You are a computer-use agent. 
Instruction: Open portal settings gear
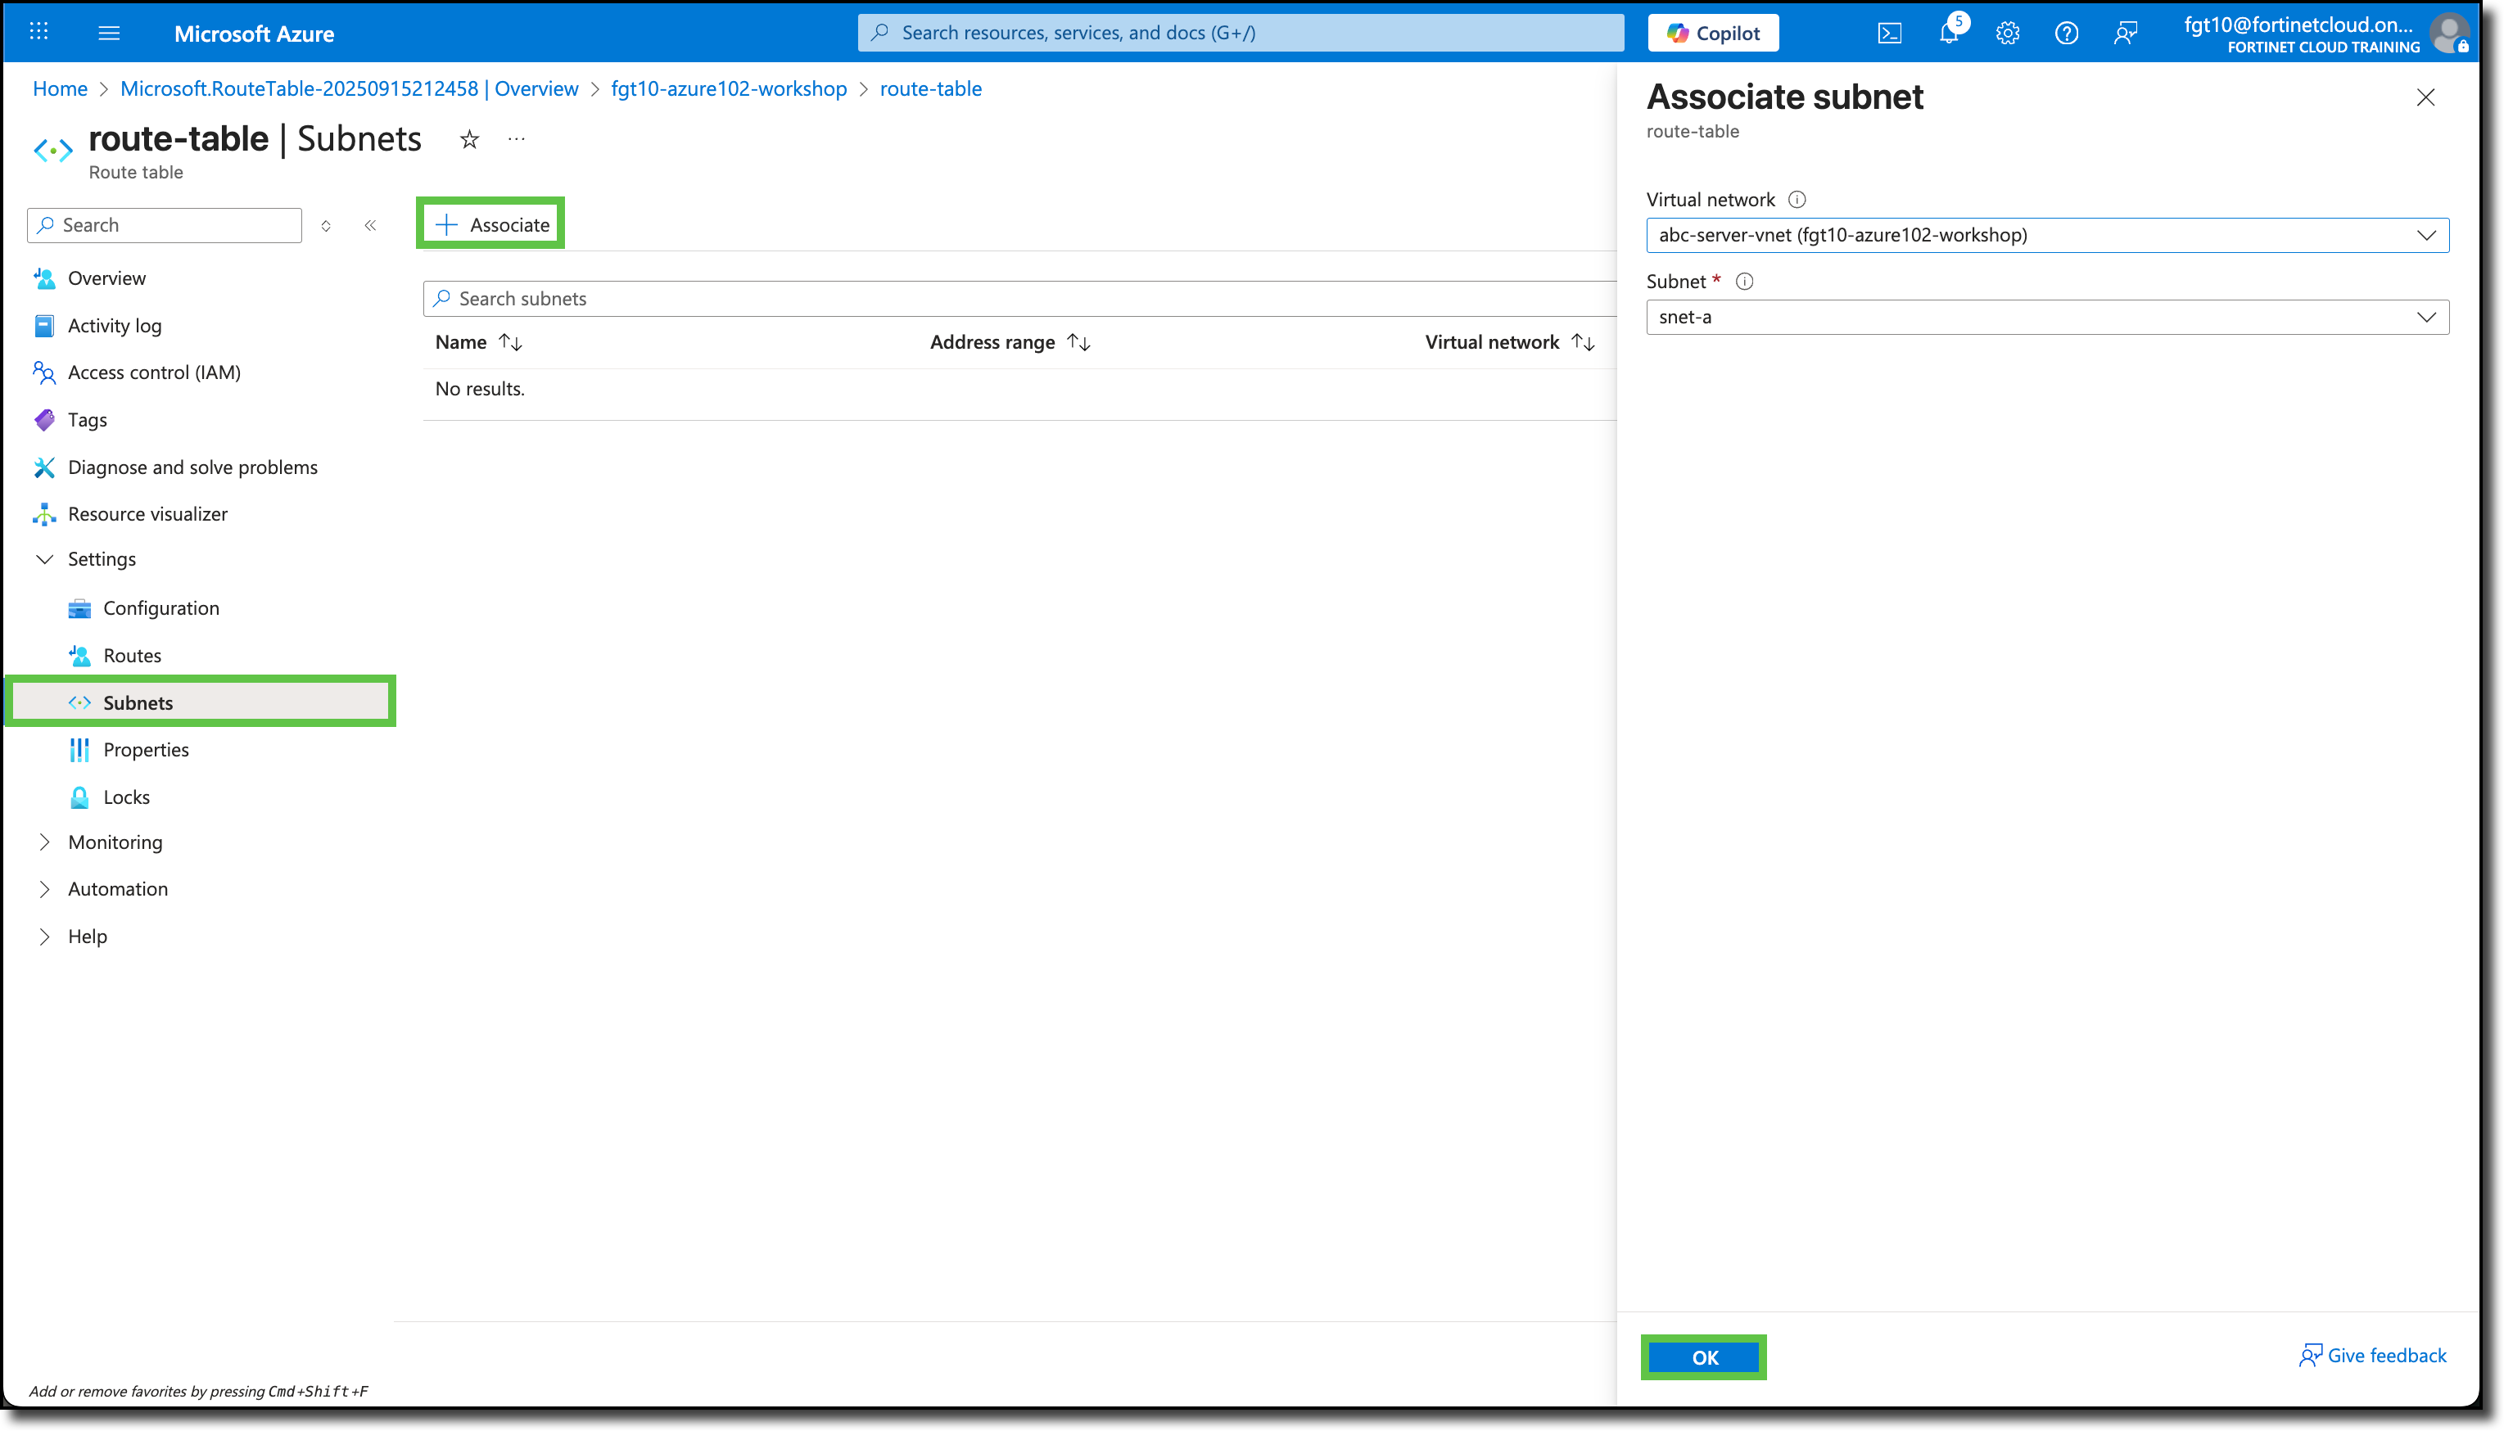(2008, 33)
